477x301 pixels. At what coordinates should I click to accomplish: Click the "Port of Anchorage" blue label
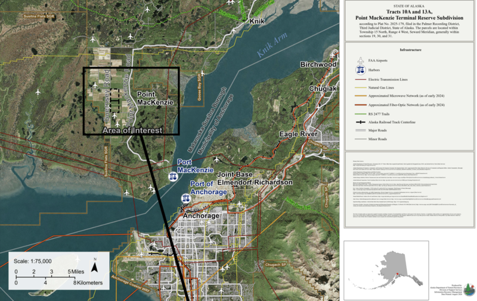[x=209, y=188]
